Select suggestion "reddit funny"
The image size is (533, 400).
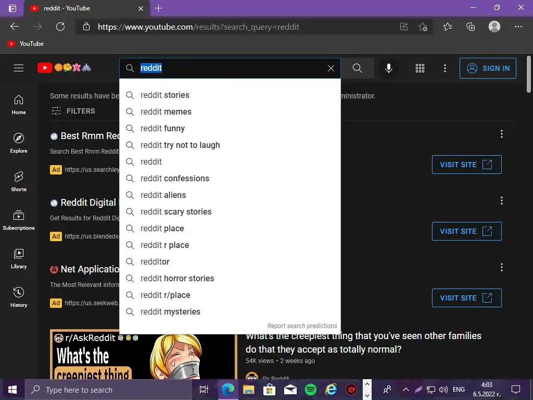tap(230, 128)
